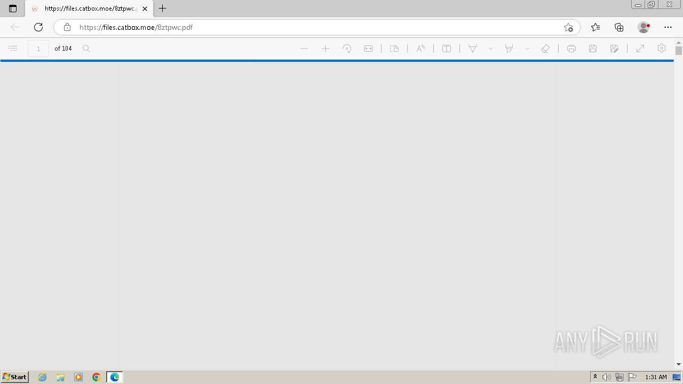Launch Chrome from taskbar
This screenshot has width=683, height=384.
97,377
